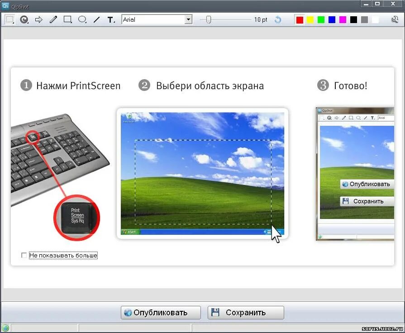Pick the yellow color swatch
The image size is (405, 333).
[x=310, y=20]
